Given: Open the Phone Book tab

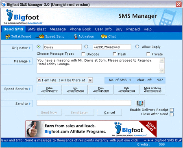Looking at the screenshot, I should (x=80, y=29).
